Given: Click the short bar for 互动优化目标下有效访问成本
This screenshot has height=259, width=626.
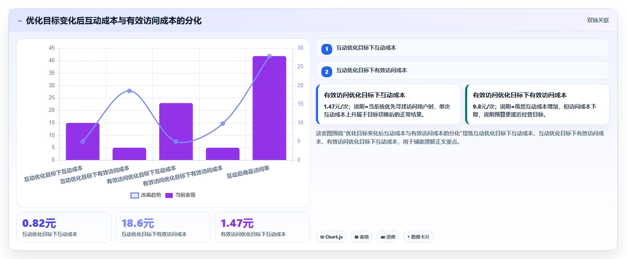Looking at the screenshot, I should (x=129, y=154).
